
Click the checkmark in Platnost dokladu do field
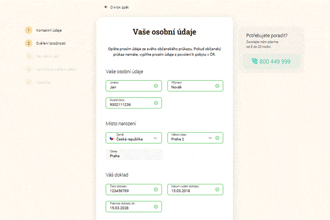156,206
